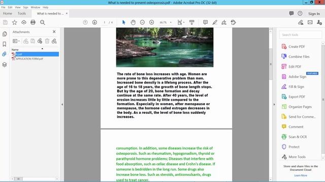Search attachments icon

(x=54, y=41)
